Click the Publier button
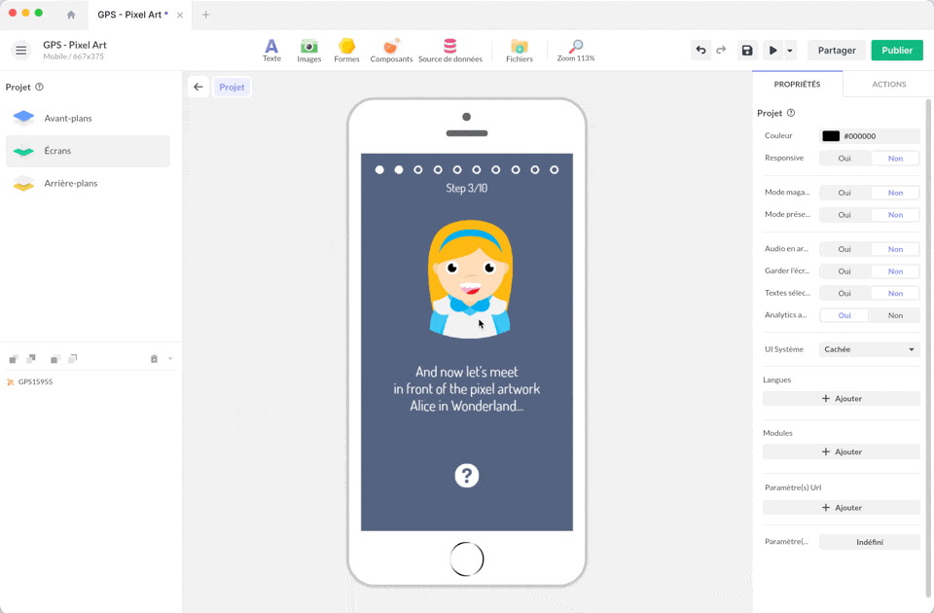Screen dimensions: 934x613 tap(897, 51)
